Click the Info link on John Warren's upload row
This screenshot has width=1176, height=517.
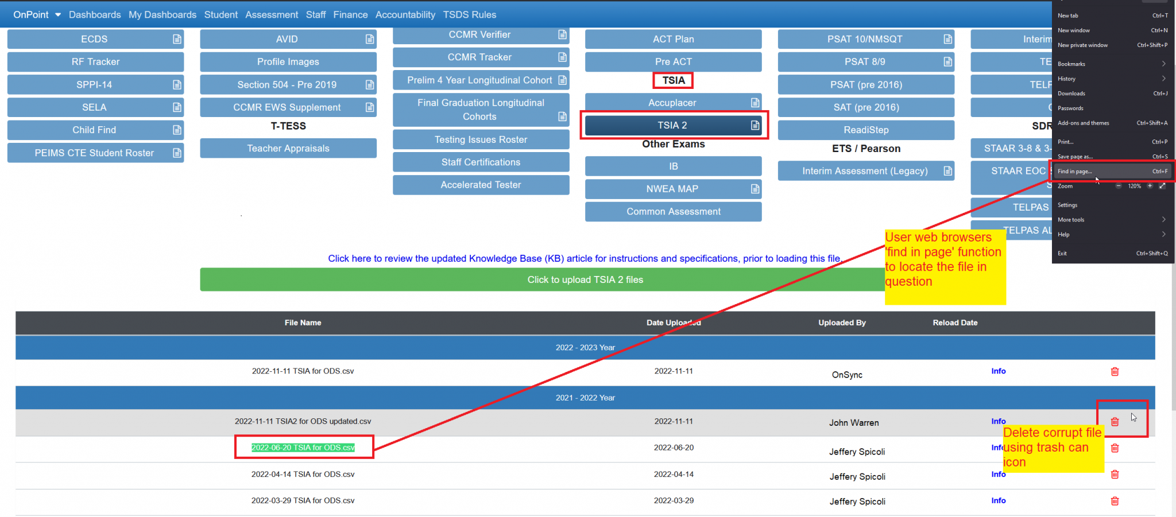998,421
